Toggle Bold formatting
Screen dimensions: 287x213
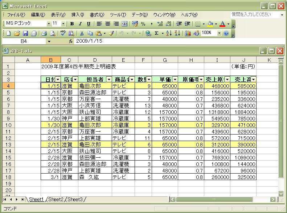point(72,24)
